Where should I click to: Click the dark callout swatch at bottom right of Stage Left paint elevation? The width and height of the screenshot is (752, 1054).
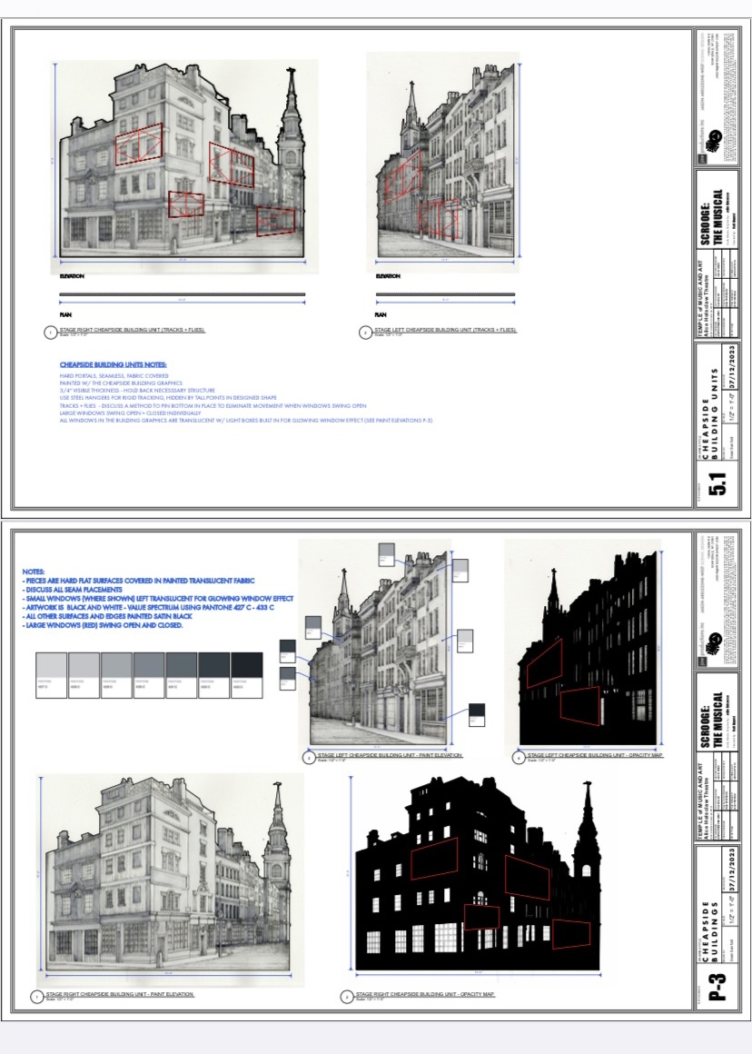(x=477, y=714)
